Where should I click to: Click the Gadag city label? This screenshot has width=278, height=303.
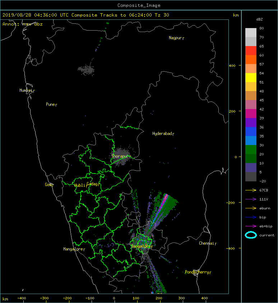(92, 184)
